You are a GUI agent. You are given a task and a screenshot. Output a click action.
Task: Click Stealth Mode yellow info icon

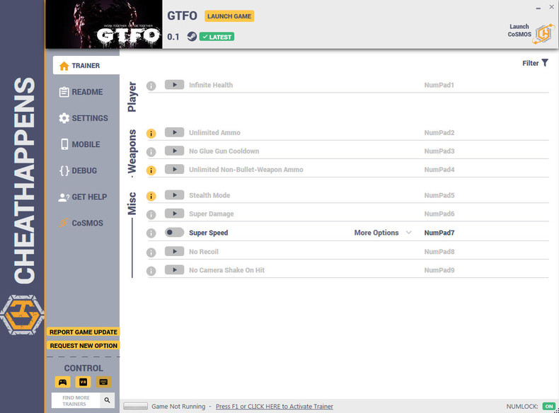(x=151, y=197)
